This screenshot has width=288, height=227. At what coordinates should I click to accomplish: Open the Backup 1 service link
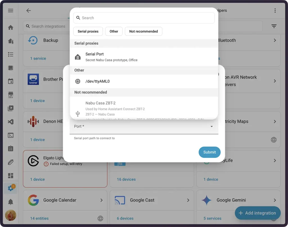38,58
